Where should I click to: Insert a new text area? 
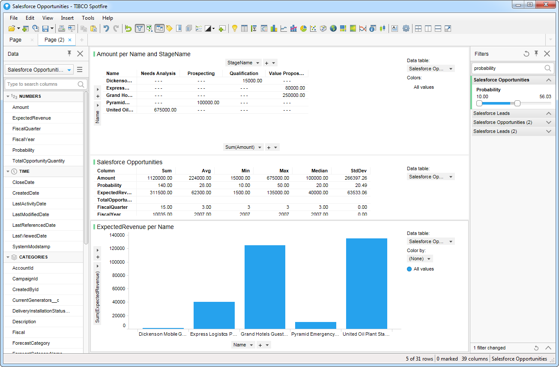[x=395, y=28]
